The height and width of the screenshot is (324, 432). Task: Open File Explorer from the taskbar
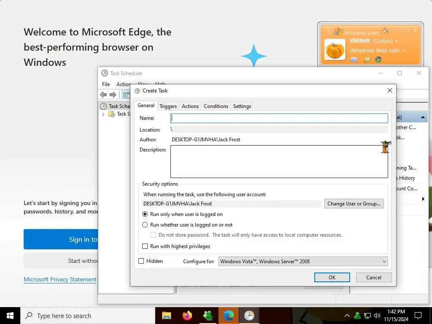click(166, 316)
